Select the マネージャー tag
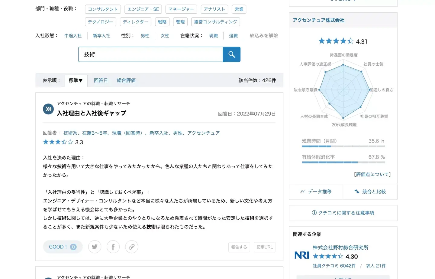The image size is (435, 279). coord(181,9)
